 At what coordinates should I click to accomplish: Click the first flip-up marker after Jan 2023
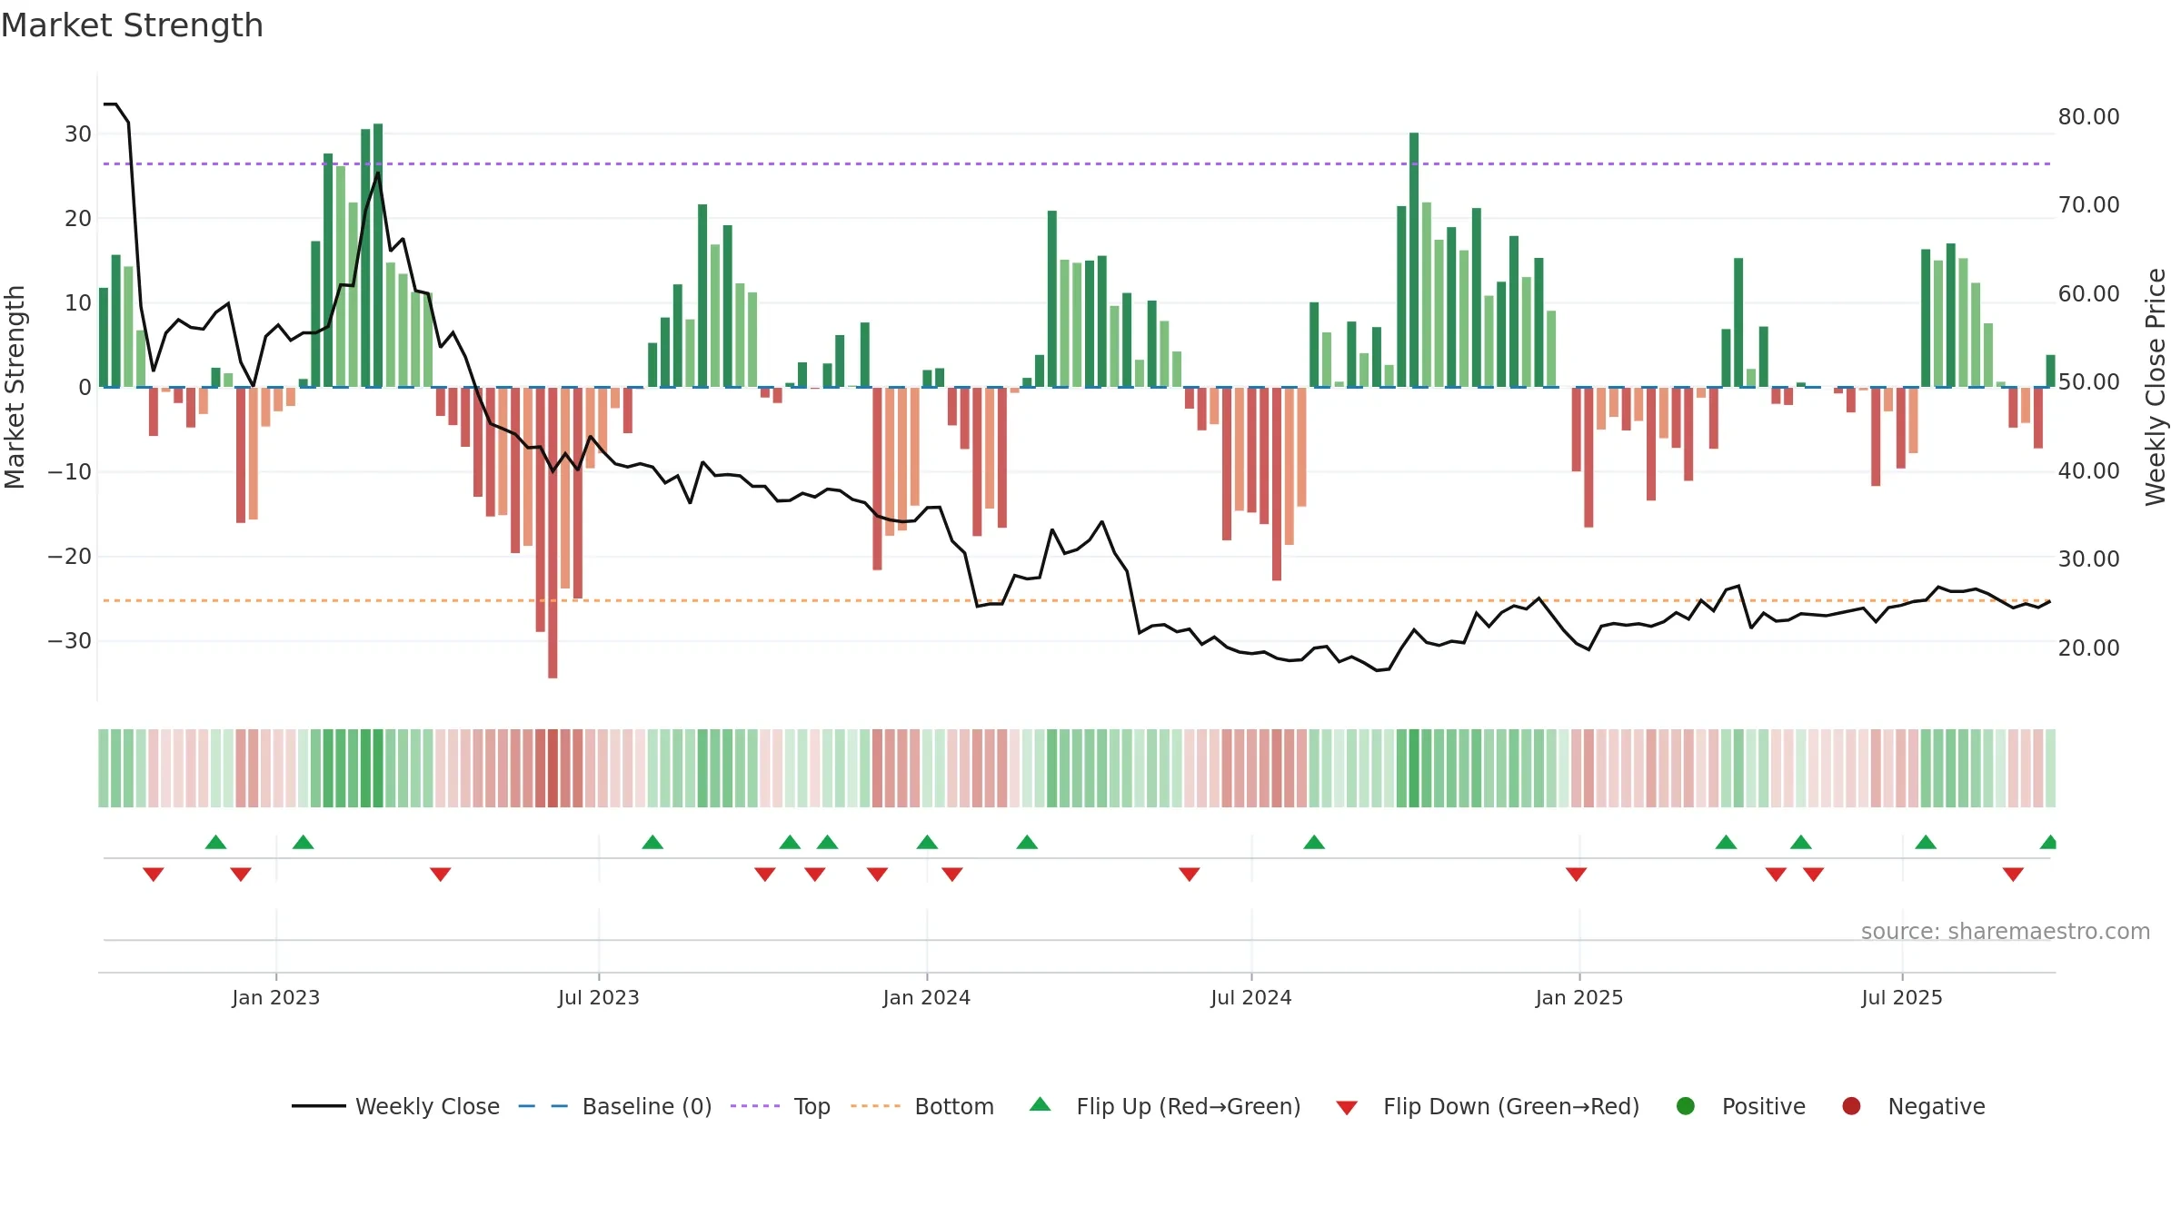(x=304, y=842)
